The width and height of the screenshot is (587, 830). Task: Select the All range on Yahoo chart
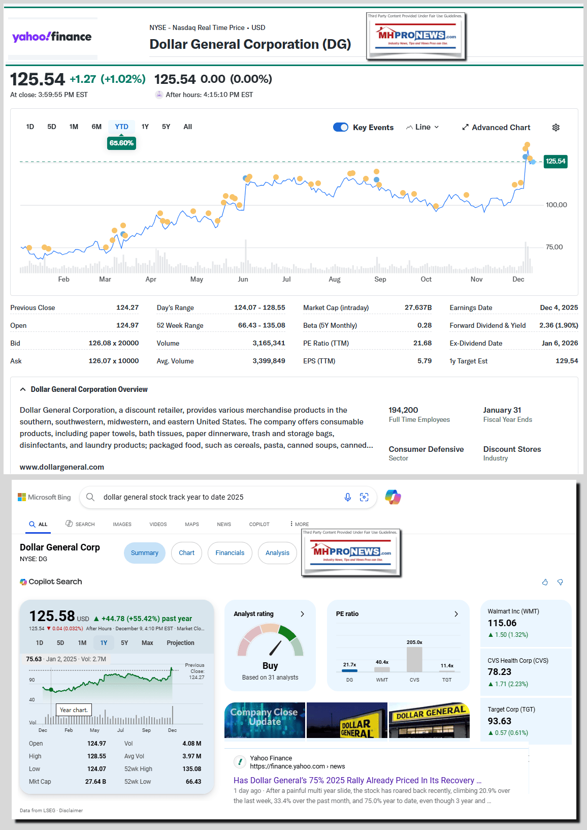[187, 127]
